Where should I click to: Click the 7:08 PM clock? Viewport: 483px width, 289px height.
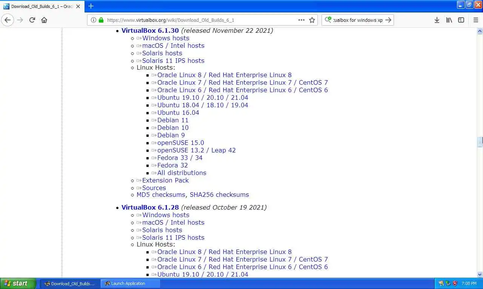tap(469, 283)
